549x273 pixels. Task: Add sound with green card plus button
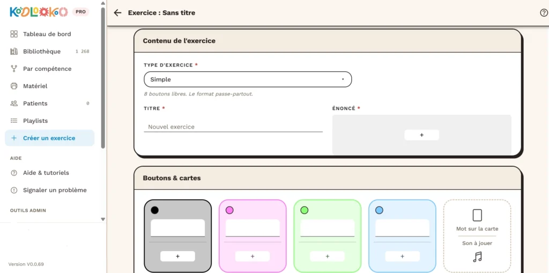pos(328,256)
